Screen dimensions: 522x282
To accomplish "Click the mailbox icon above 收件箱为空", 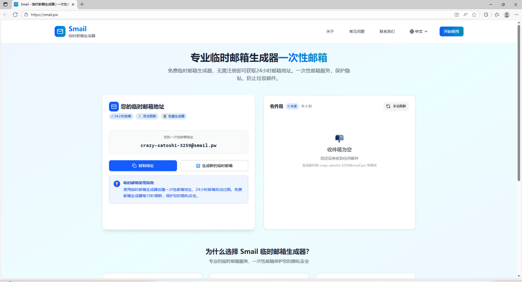I will click(339, 138).
